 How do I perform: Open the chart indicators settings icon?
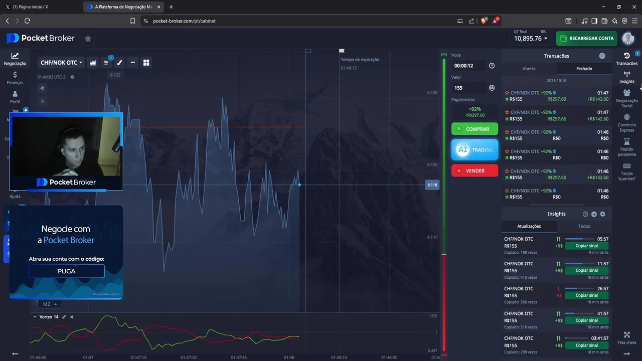tap(106, 63)
